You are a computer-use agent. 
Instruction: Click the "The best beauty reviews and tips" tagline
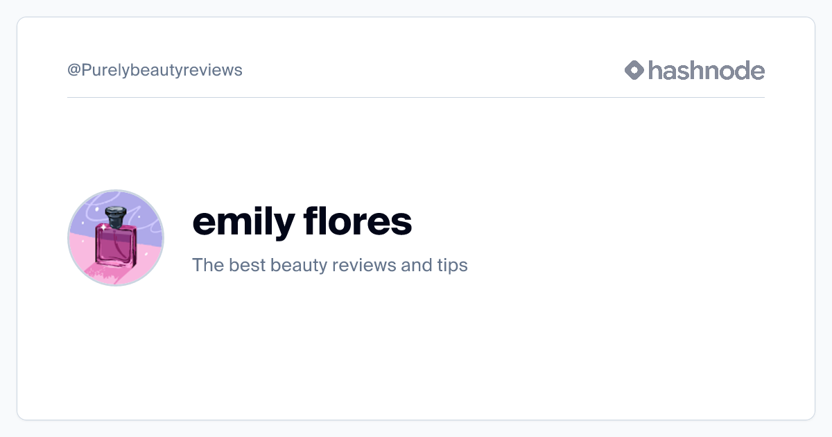[x=329, y=265]
